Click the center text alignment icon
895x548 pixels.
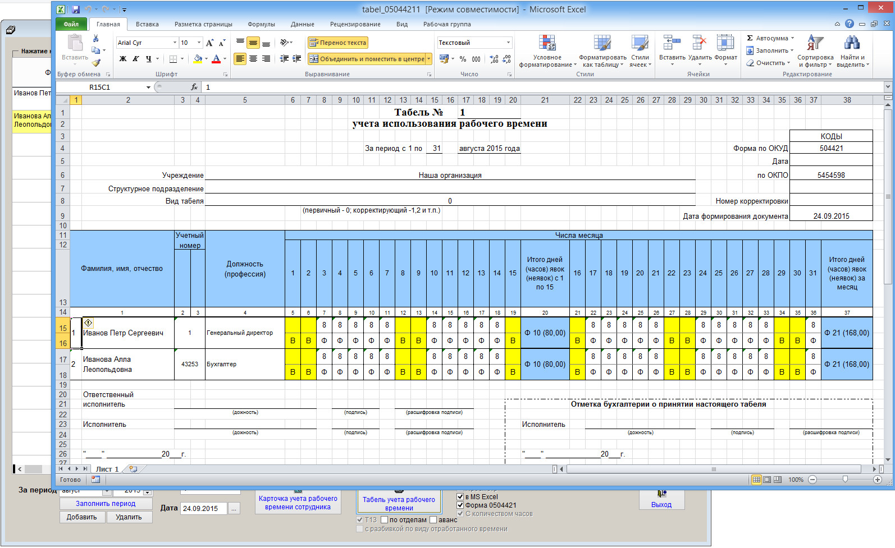pyautogui.click(x=253, y=59)
